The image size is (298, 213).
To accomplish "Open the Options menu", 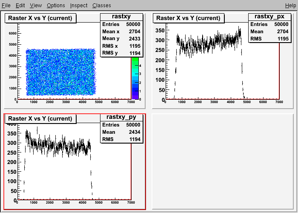I will (x=56, y=5).
